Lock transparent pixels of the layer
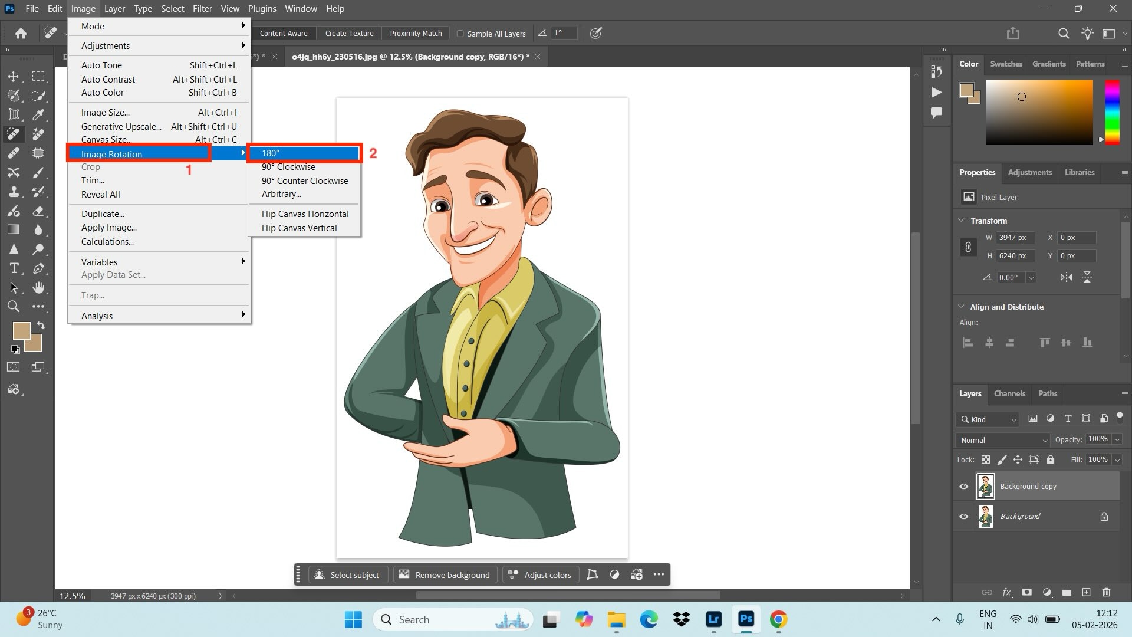The image size is (1132, 637). point(986,459)
